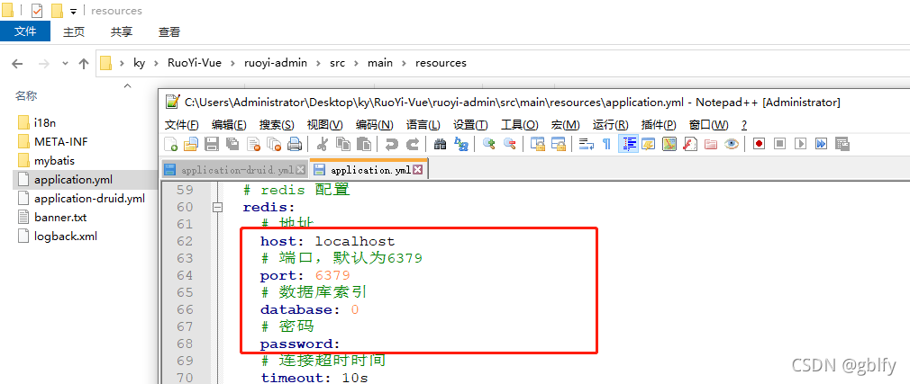Click the Copy icon in Notepad++ toolbar
The image size is (910, 384).
pyautogui.click(x=343, y=144)
